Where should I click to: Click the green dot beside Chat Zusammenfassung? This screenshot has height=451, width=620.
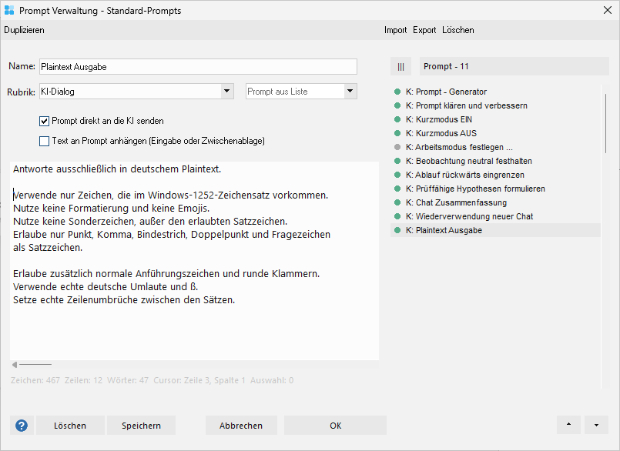pos(397,202)
